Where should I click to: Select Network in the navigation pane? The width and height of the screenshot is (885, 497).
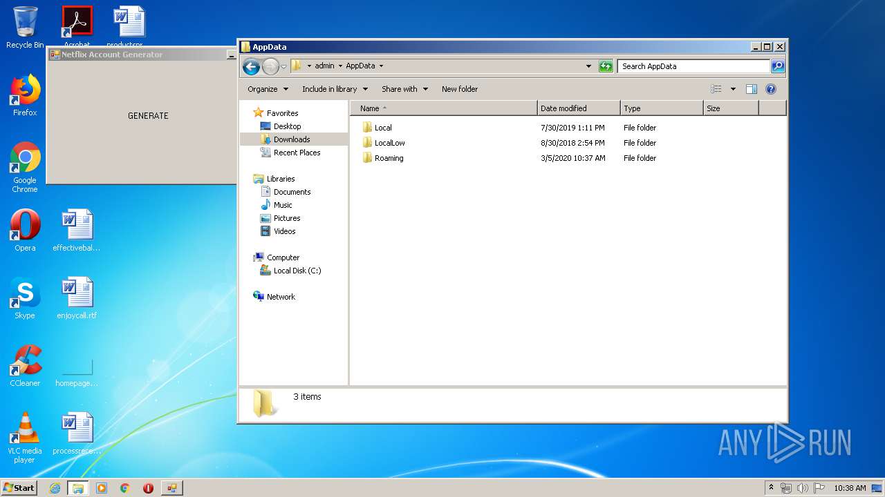pos(274,297)
